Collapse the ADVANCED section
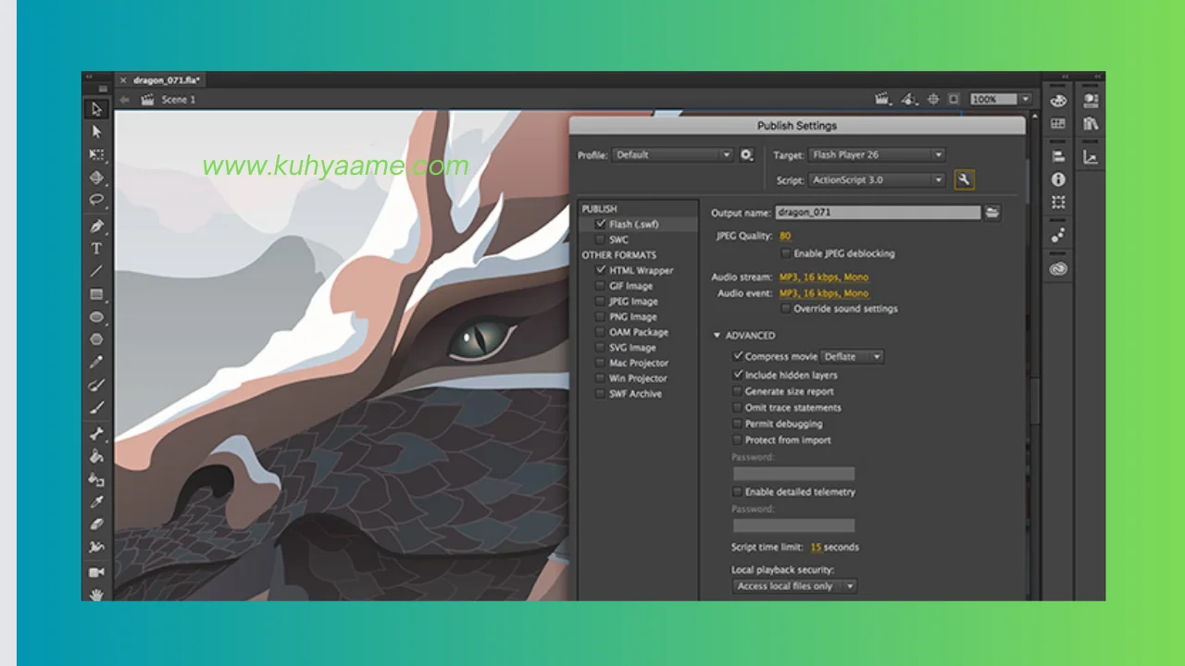The width and height of the screenshot is (1185, 666). 717,336
